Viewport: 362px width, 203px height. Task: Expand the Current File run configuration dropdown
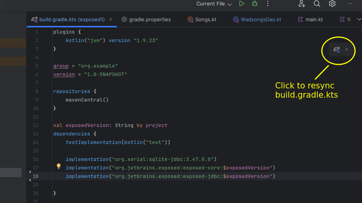214,4
